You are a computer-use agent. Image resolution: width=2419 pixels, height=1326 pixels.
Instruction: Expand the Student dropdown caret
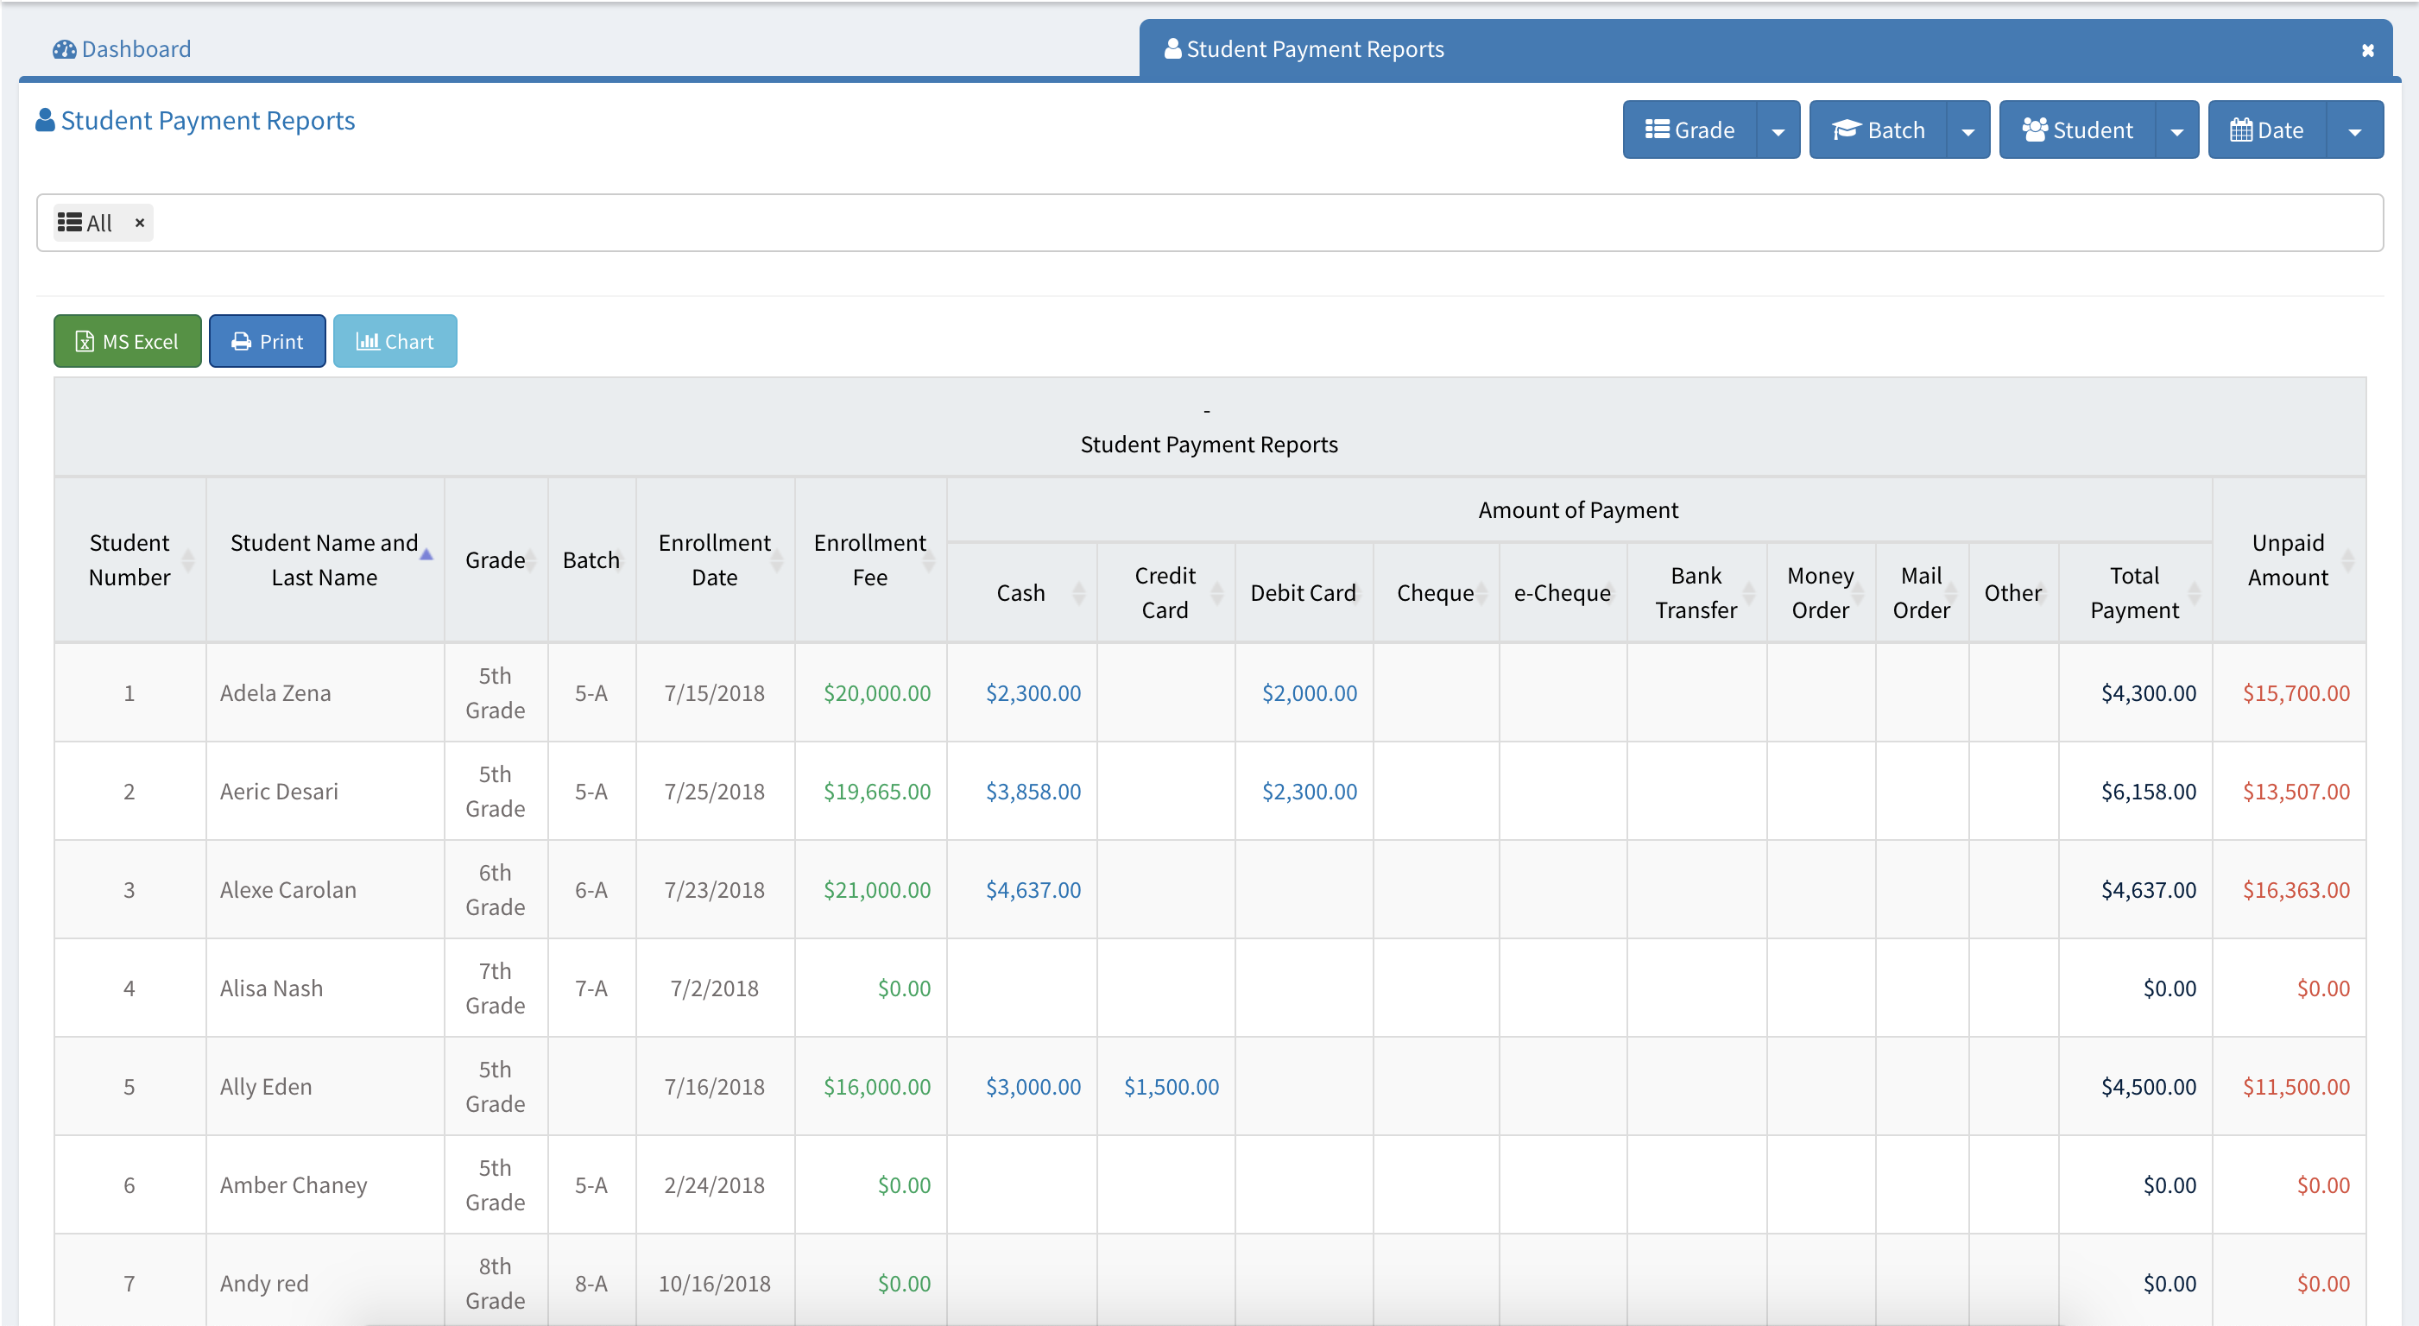pos(2176,130)
